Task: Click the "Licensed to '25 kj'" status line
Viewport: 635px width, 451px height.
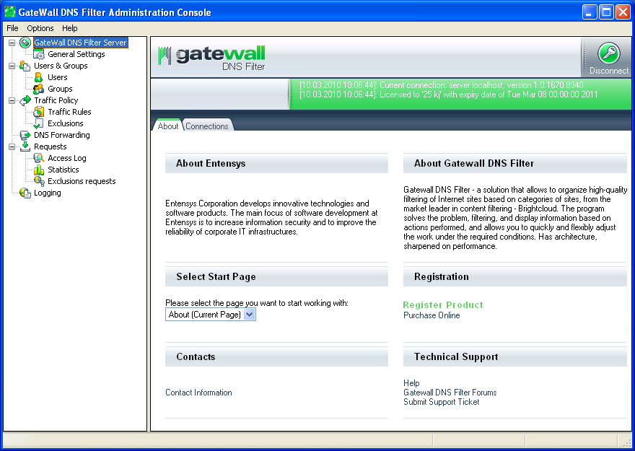Action: coord(448,95)
